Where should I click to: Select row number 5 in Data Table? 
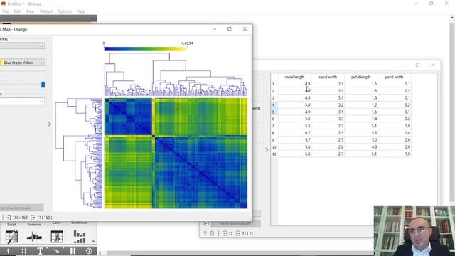pos(274,112)
